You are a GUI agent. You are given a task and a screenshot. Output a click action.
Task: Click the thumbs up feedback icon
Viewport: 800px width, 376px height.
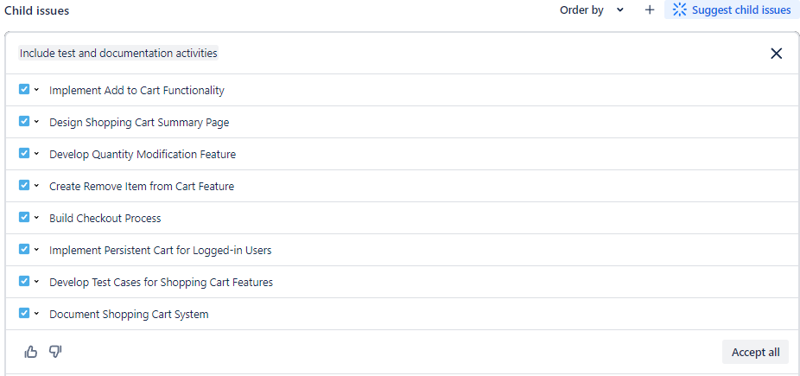[x=31, y=352]
